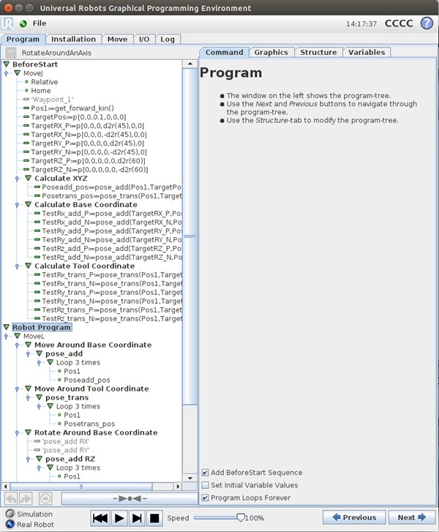Click the close button in the title bar
The image size is (439, 532).
(9, 7)
